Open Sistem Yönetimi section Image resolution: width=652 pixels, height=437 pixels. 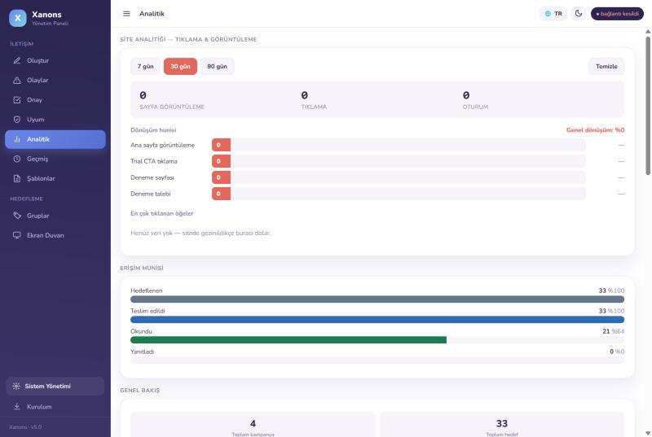tap(55, 386)
